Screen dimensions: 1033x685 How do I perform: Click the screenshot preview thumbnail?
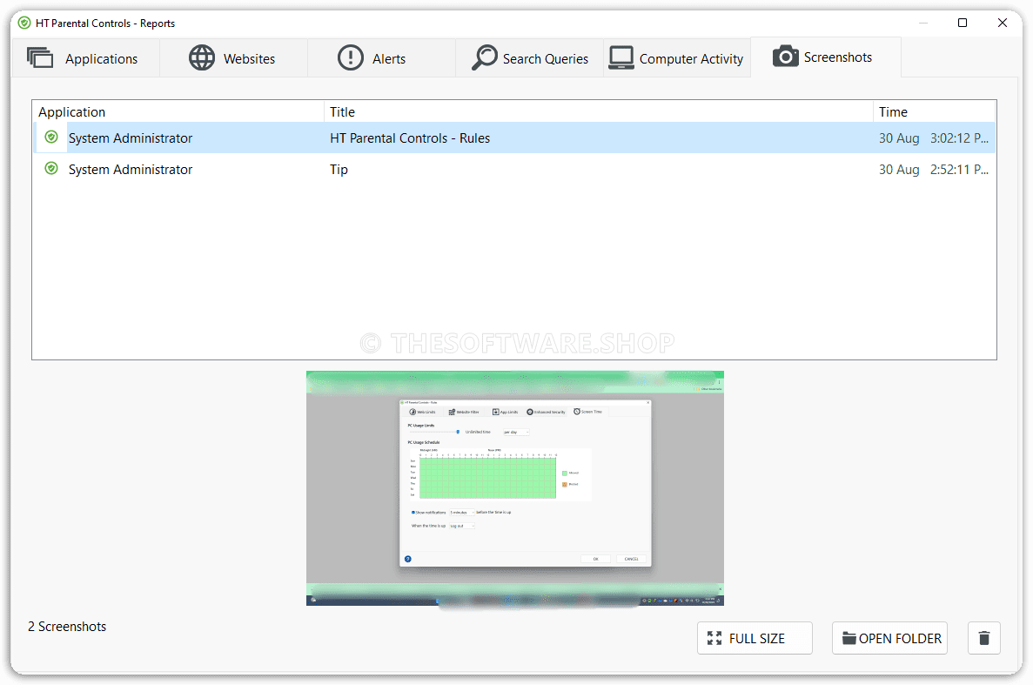pyautogui.click(x=515, y=488)
